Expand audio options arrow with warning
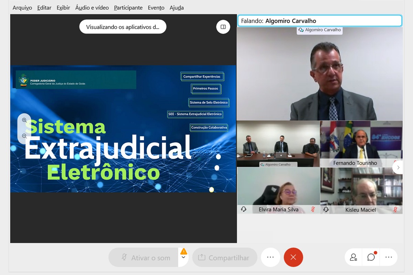 click(x=183, y=257)
